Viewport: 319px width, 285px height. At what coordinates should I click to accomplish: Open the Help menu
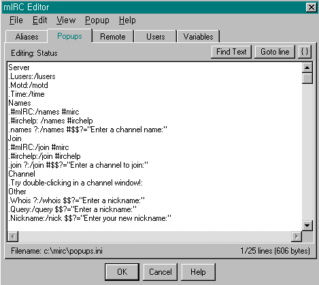(127, 20)
